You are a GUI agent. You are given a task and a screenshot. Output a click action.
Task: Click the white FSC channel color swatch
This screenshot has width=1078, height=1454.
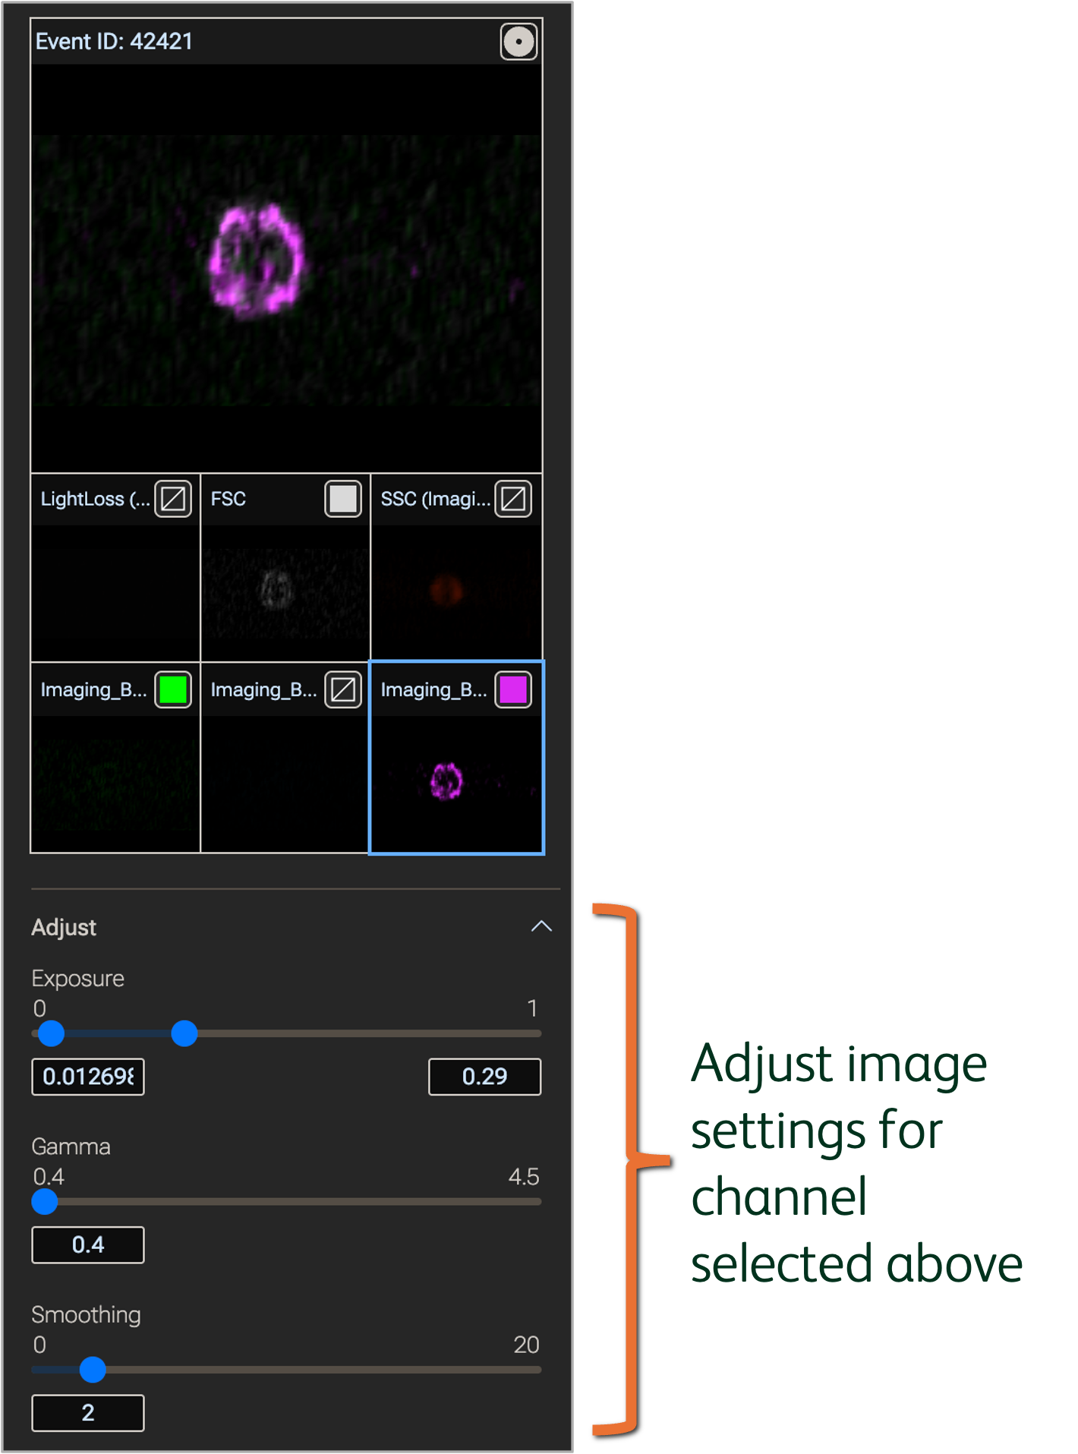click(x=342, y=499)
